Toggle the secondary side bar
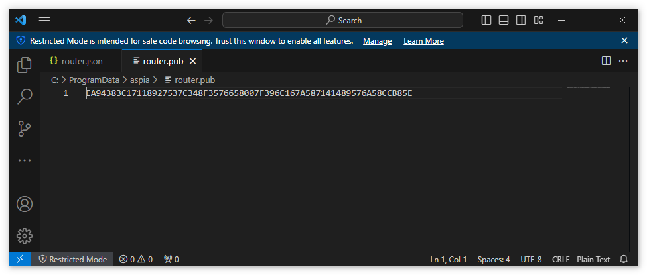The image size is (647, 275). coord(521,20)
